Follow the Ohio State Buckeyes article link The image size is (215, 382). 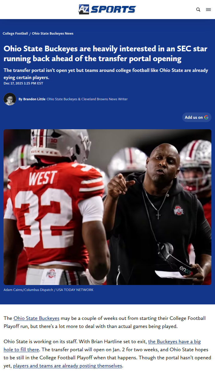pyautogui.click(x=36, y=318)
